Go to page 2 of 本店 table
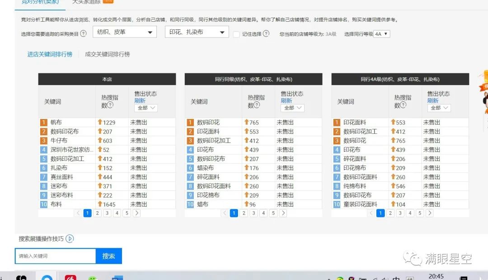The width and height of the screenshot is (488, 280). click(98, 213)
